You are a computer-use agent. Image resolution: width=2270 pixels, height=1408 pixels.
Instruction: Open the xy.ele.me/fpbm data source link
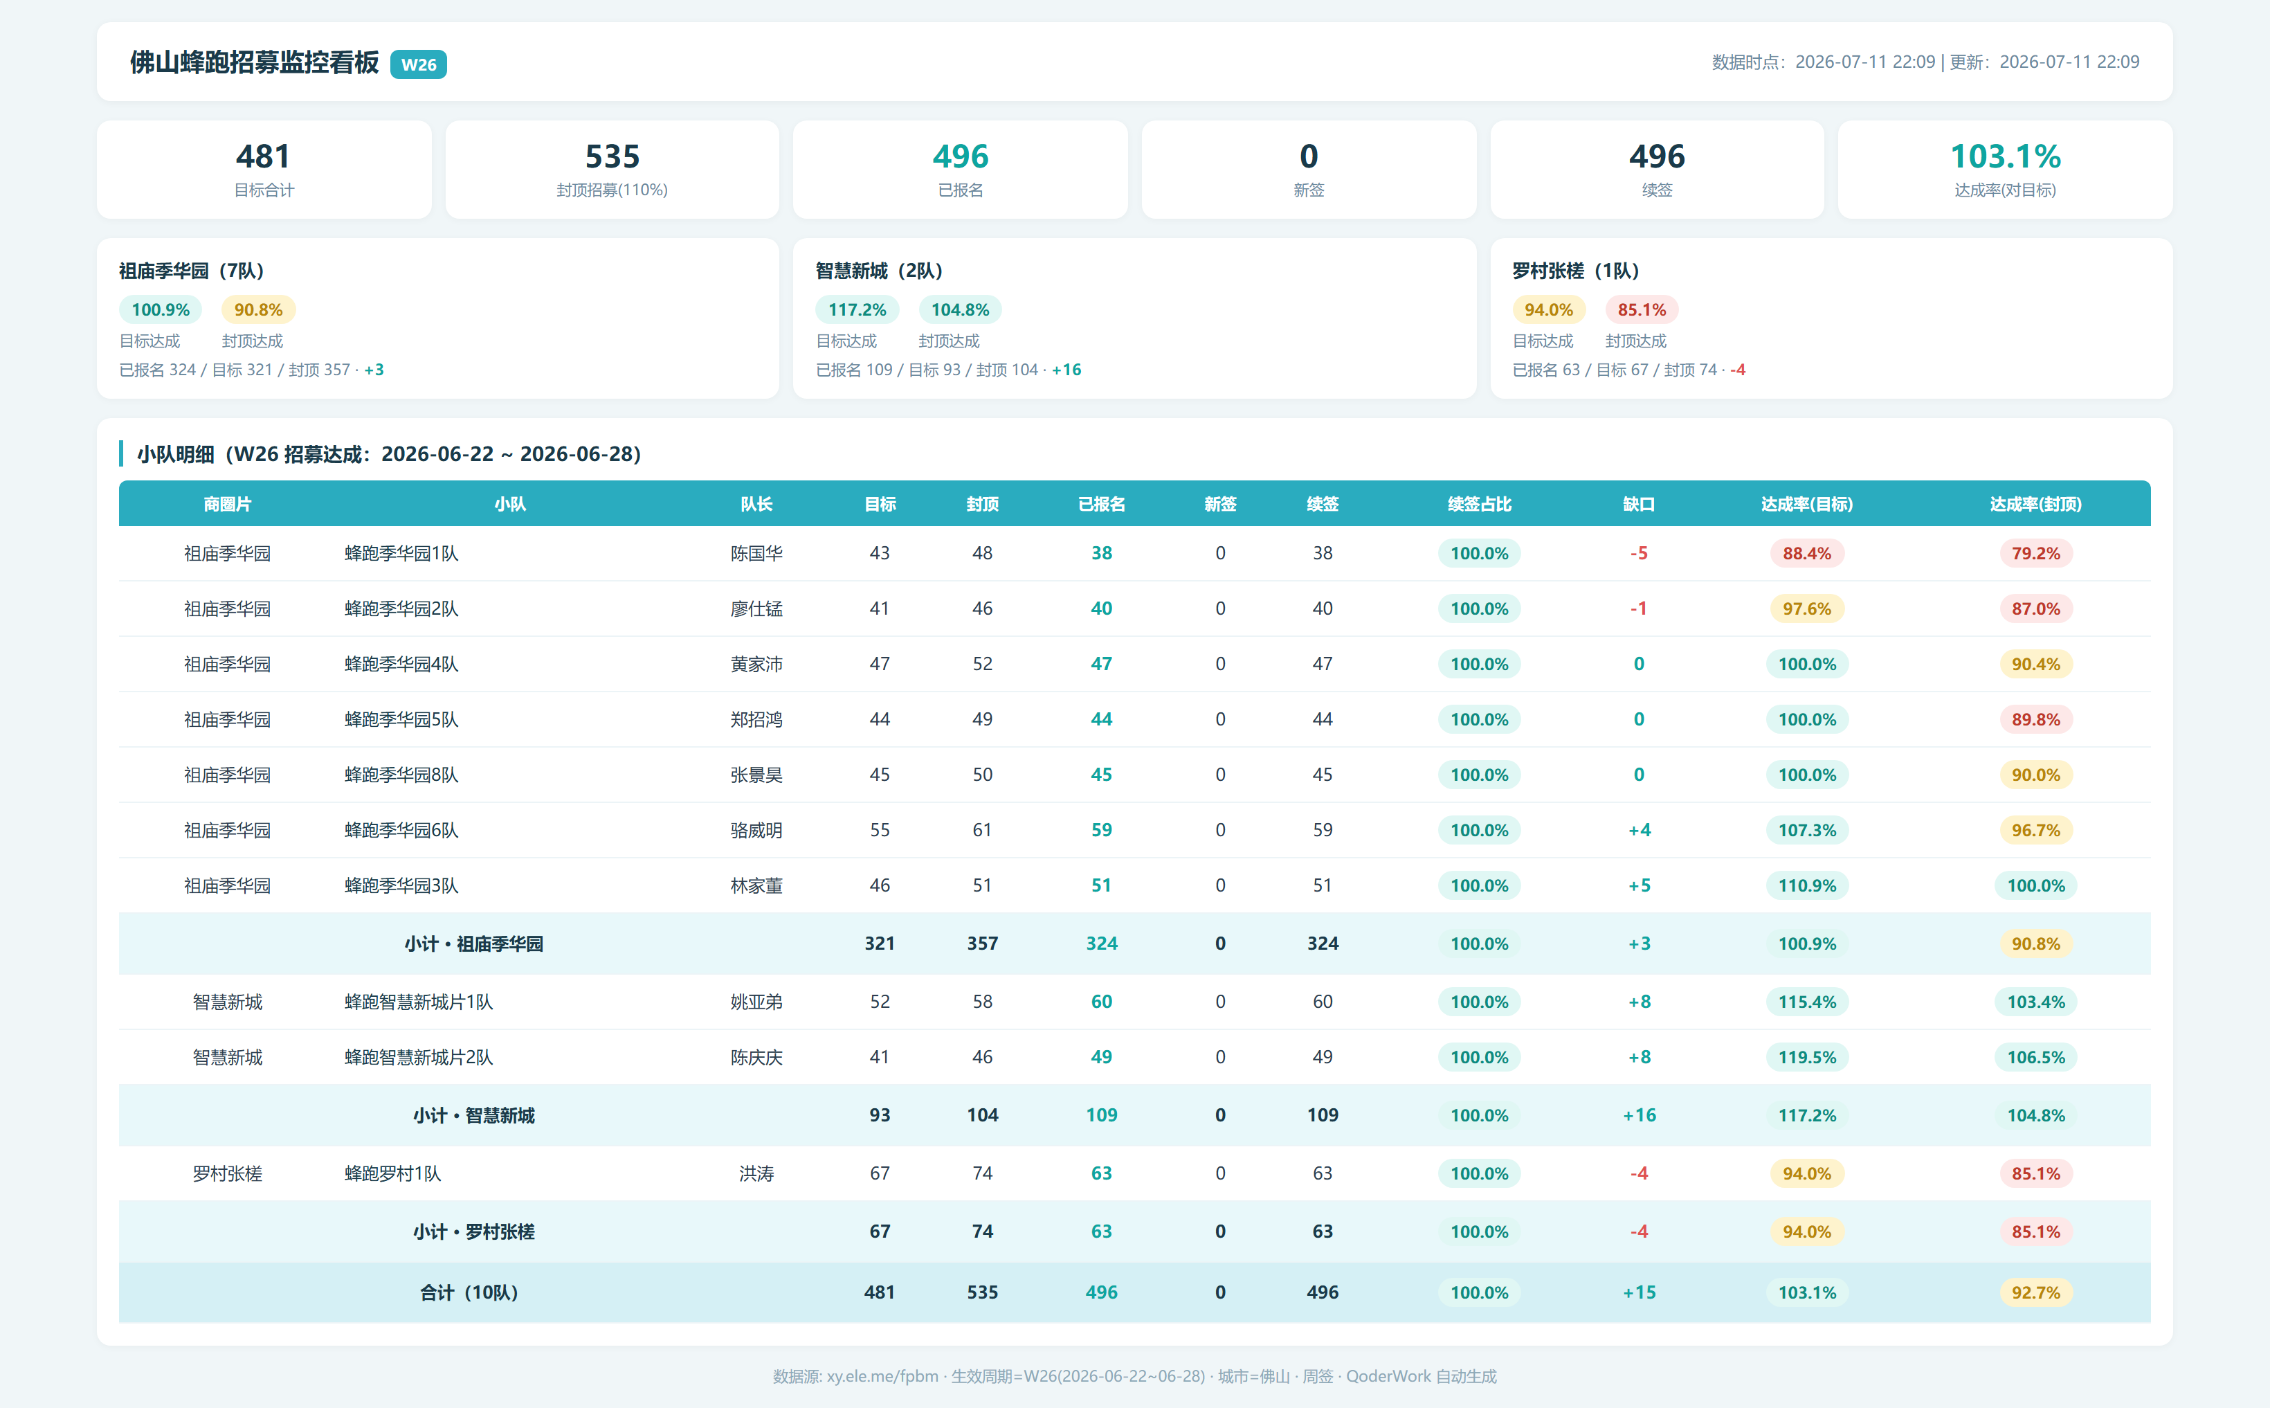click(x=882, y=1375)
